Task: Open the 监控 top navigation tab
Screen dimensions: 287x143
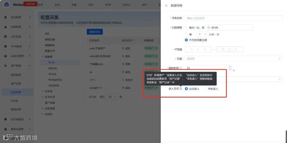Action: 57,5
